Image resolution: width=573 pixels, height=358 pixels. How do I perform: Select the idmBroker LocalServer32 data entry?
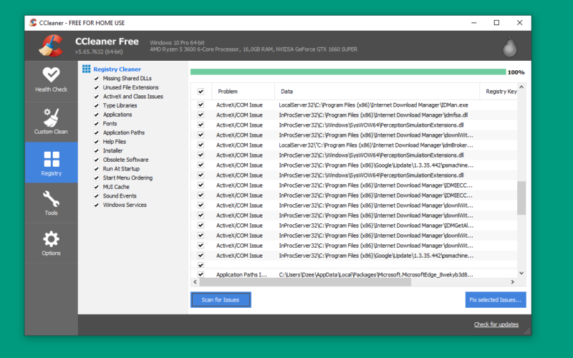pyautogui.click(x=376, y=145)
